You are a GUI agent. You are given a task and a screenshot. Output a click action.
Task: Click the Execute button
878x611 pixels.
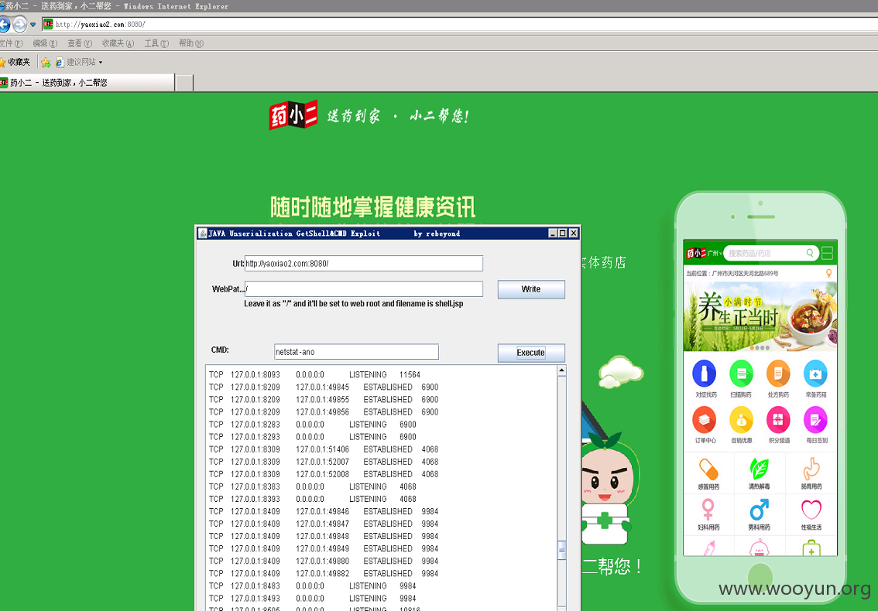(531, 353)
